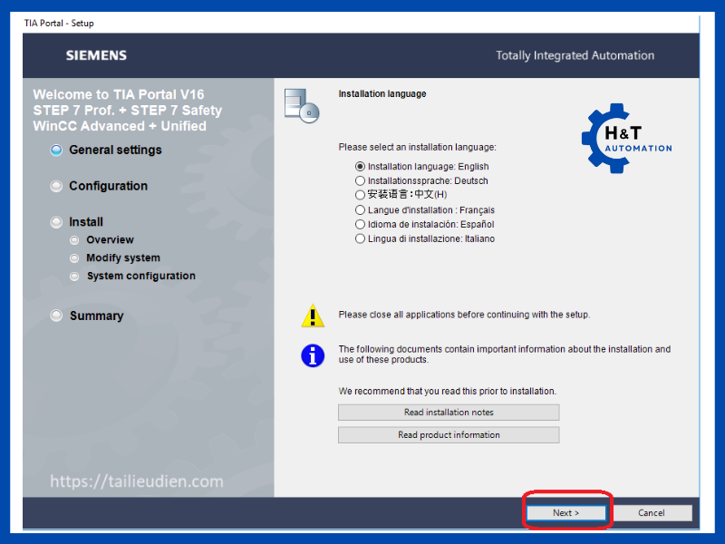Select the General settings step bullet
Screen dimensions: 725x544
coord(57,151)
